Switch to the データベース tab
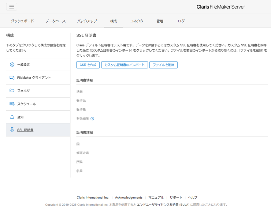Image resolution: width=271 pixels, height=210 pixels. pos(56,21)
